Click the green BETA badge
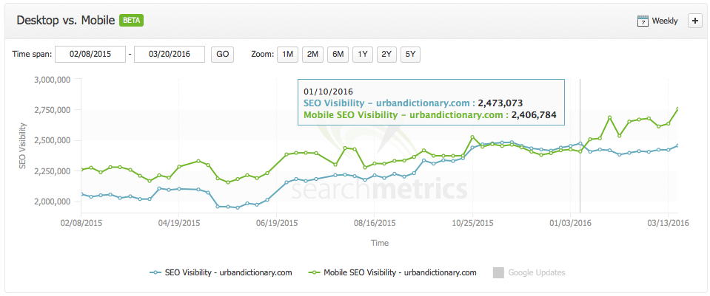Screen dimensions: 710x296 [x=131, y=21]
